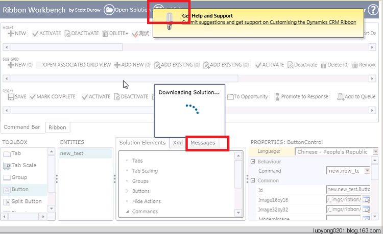Collapse the Behaviour property section

click(253, 162)
